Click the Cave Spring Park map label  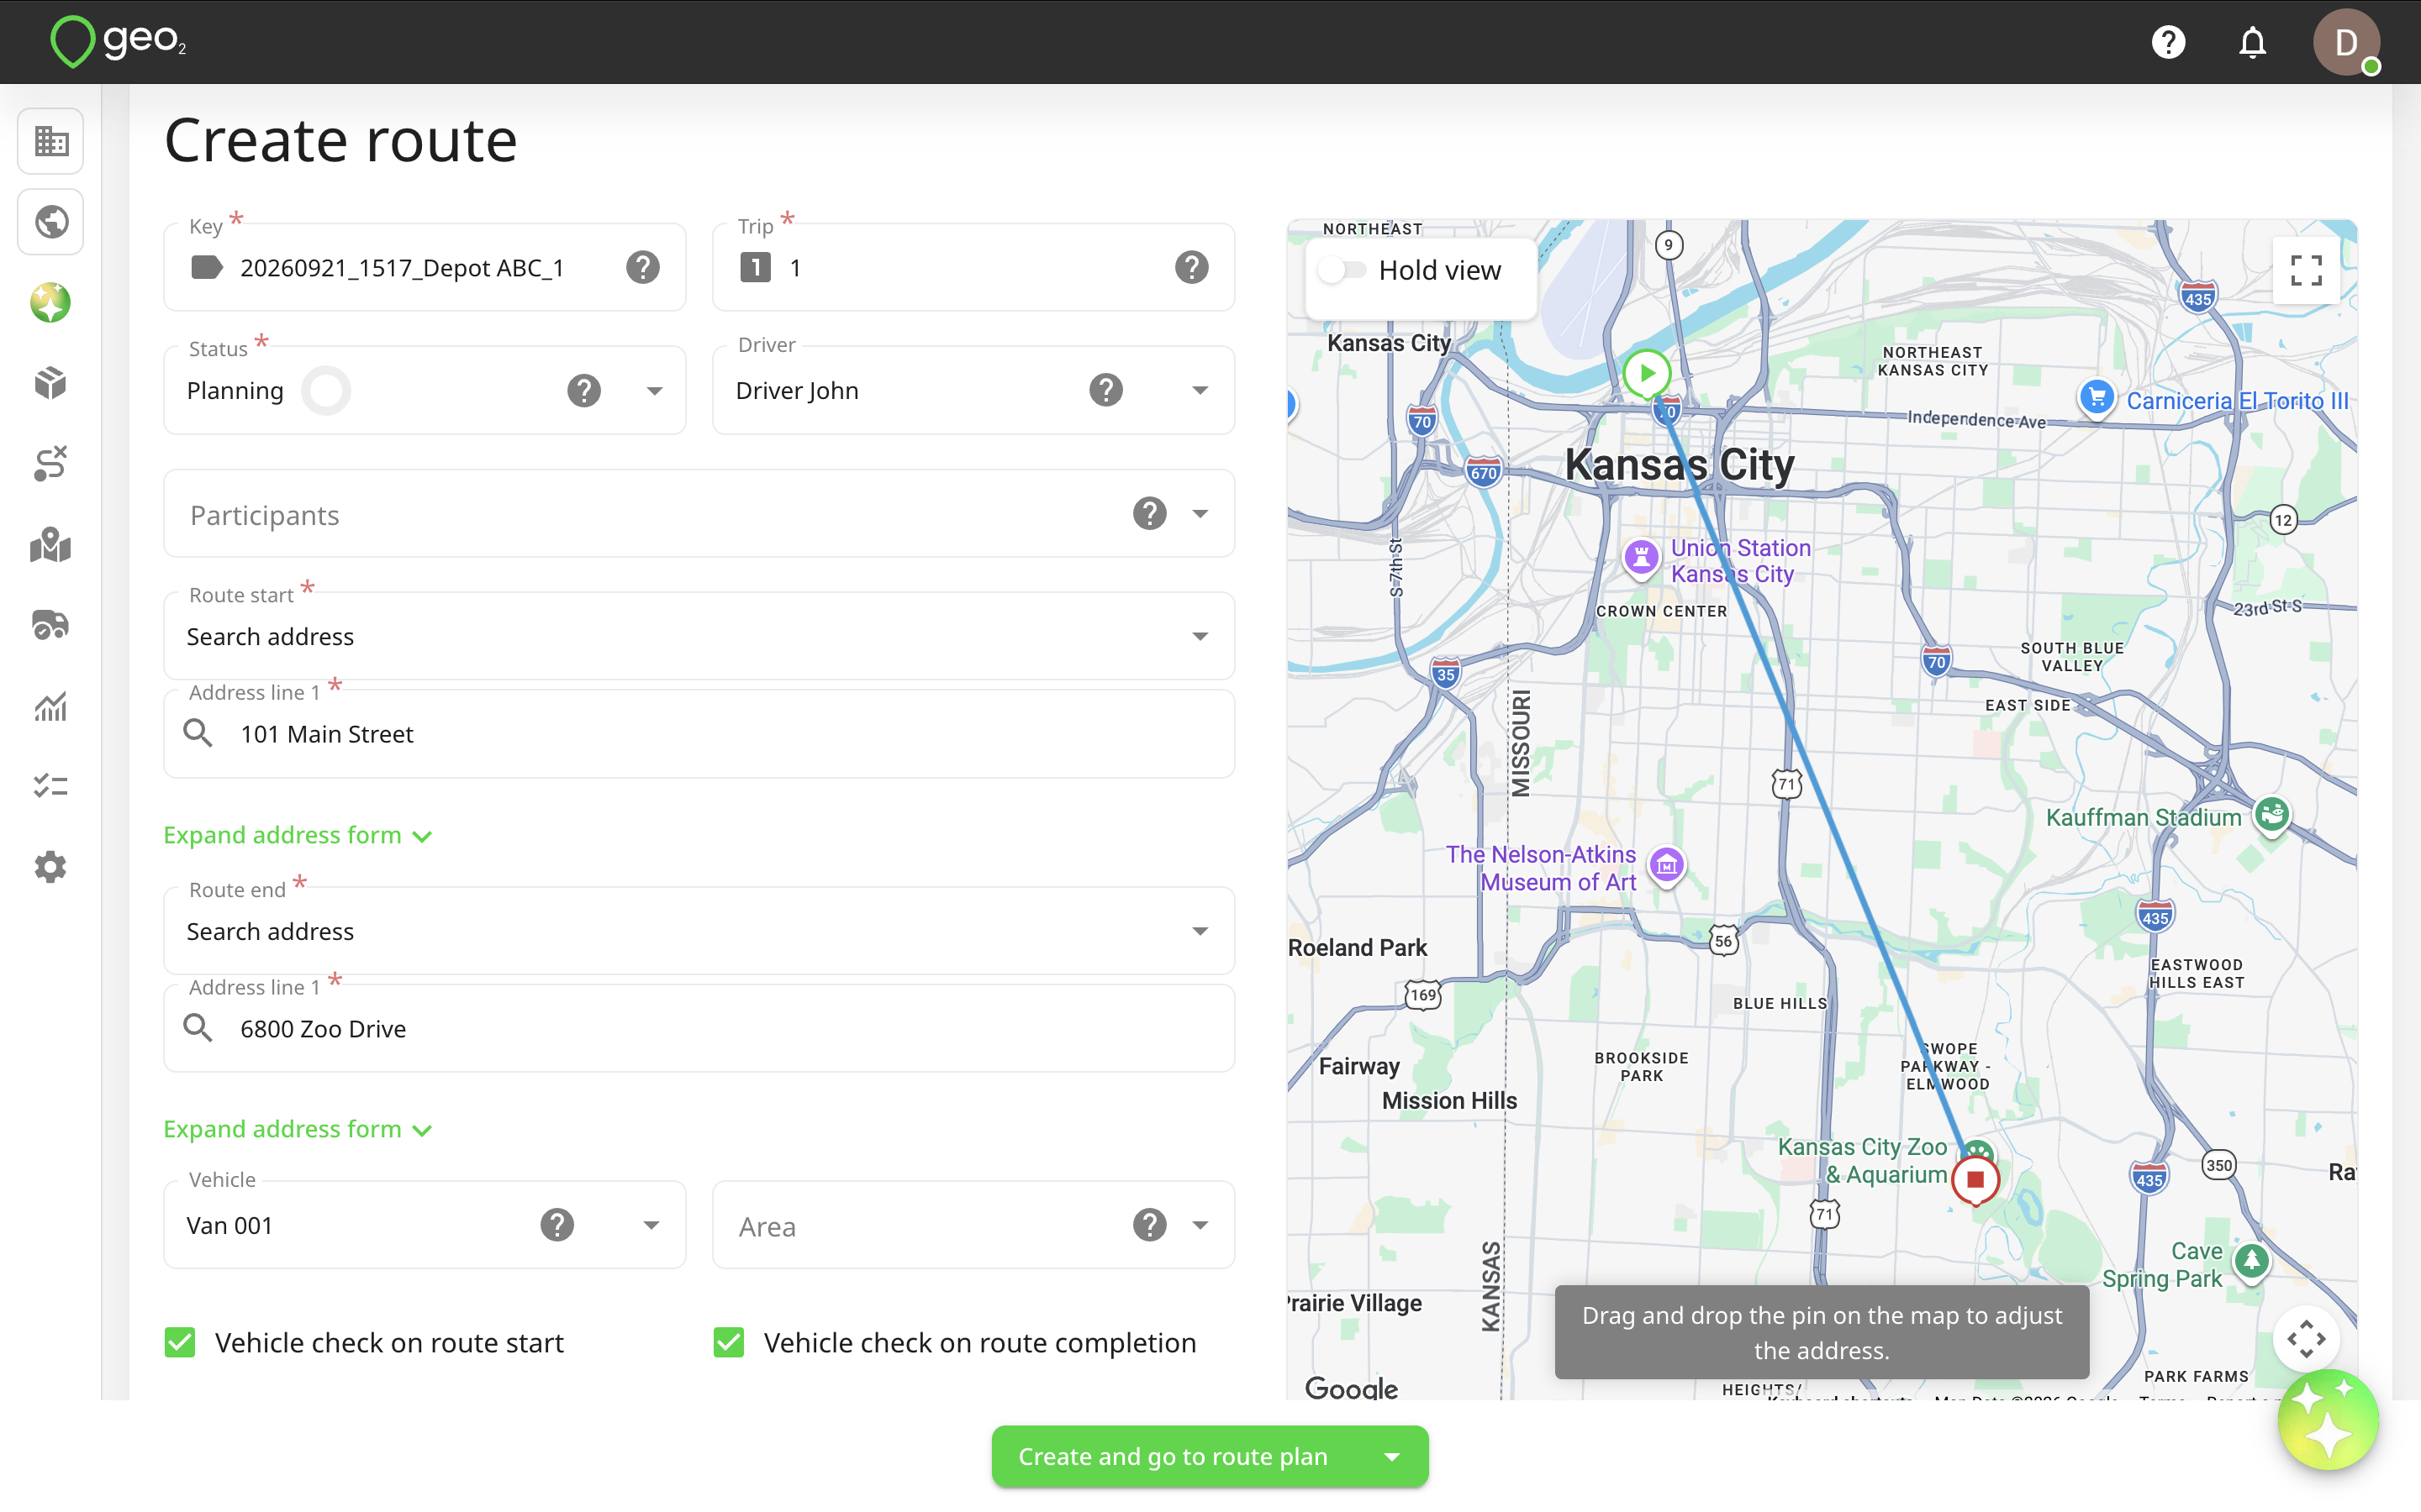2162,1265
